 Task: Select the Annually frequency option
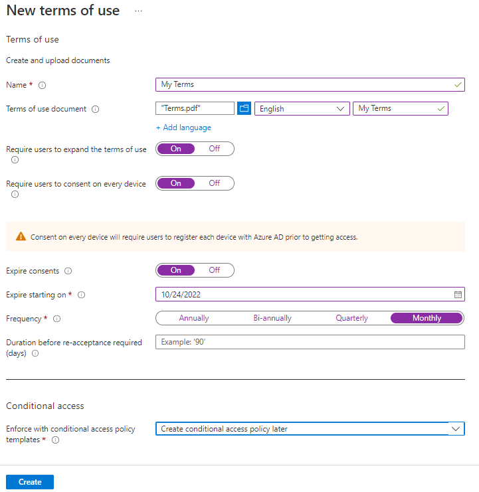(194, 318)
